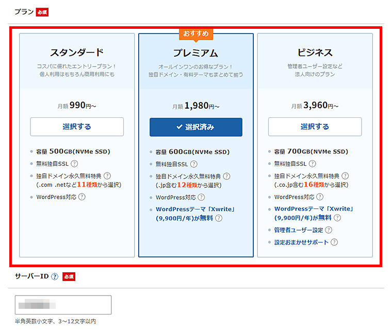Click the スタンダード plan title
This screenshot has width=392, height=332.
click(x=77, y=53)
